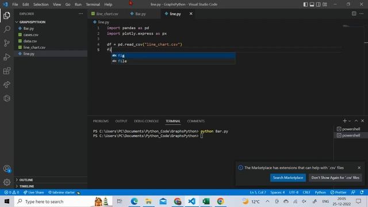Open the Search view in activity bar
The height and width of the screenshot is (207, 368).
coord(7,29)
